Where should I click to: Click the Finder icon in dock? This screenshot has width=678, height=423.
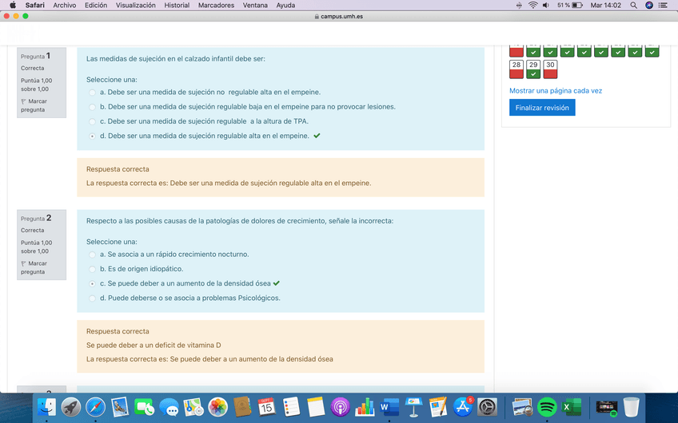point(46,407)
